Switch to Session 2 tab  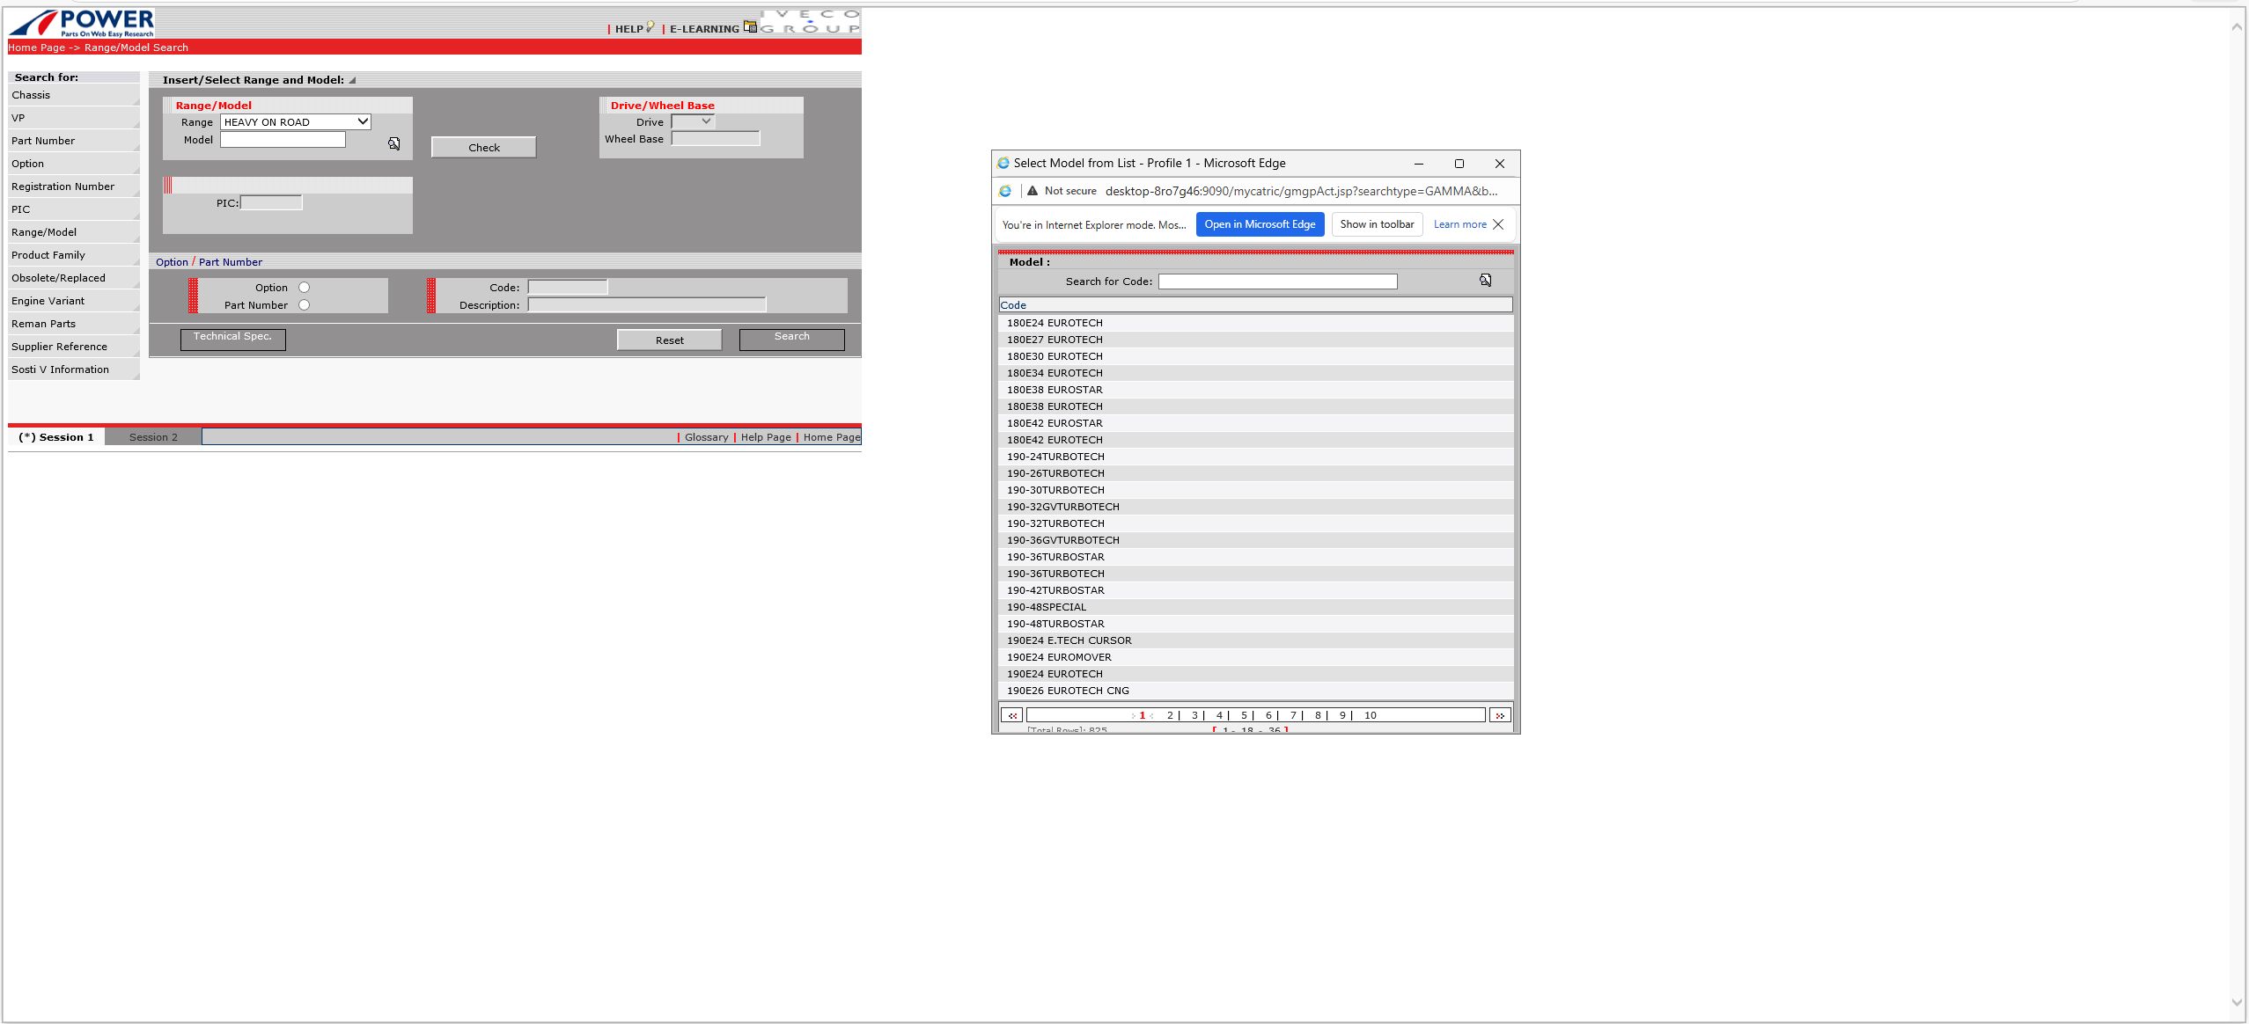(153, 437)
